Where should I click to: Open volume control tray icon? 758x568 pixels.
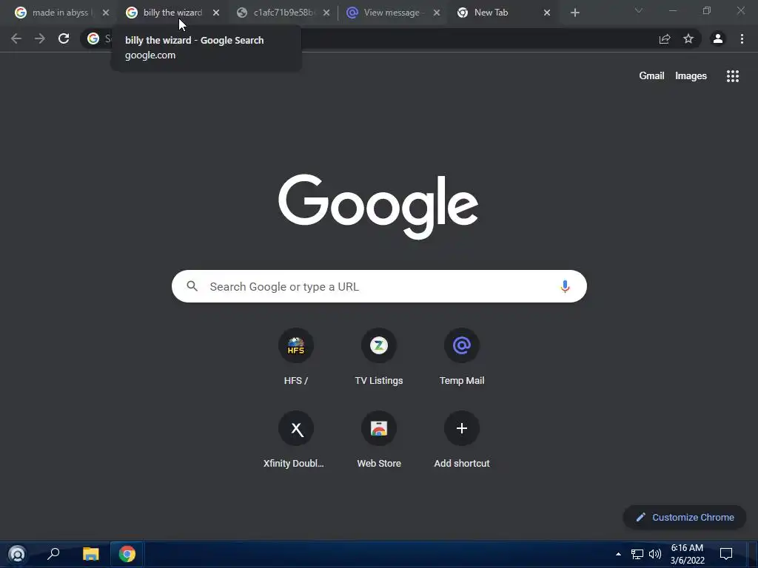point(655,554)
